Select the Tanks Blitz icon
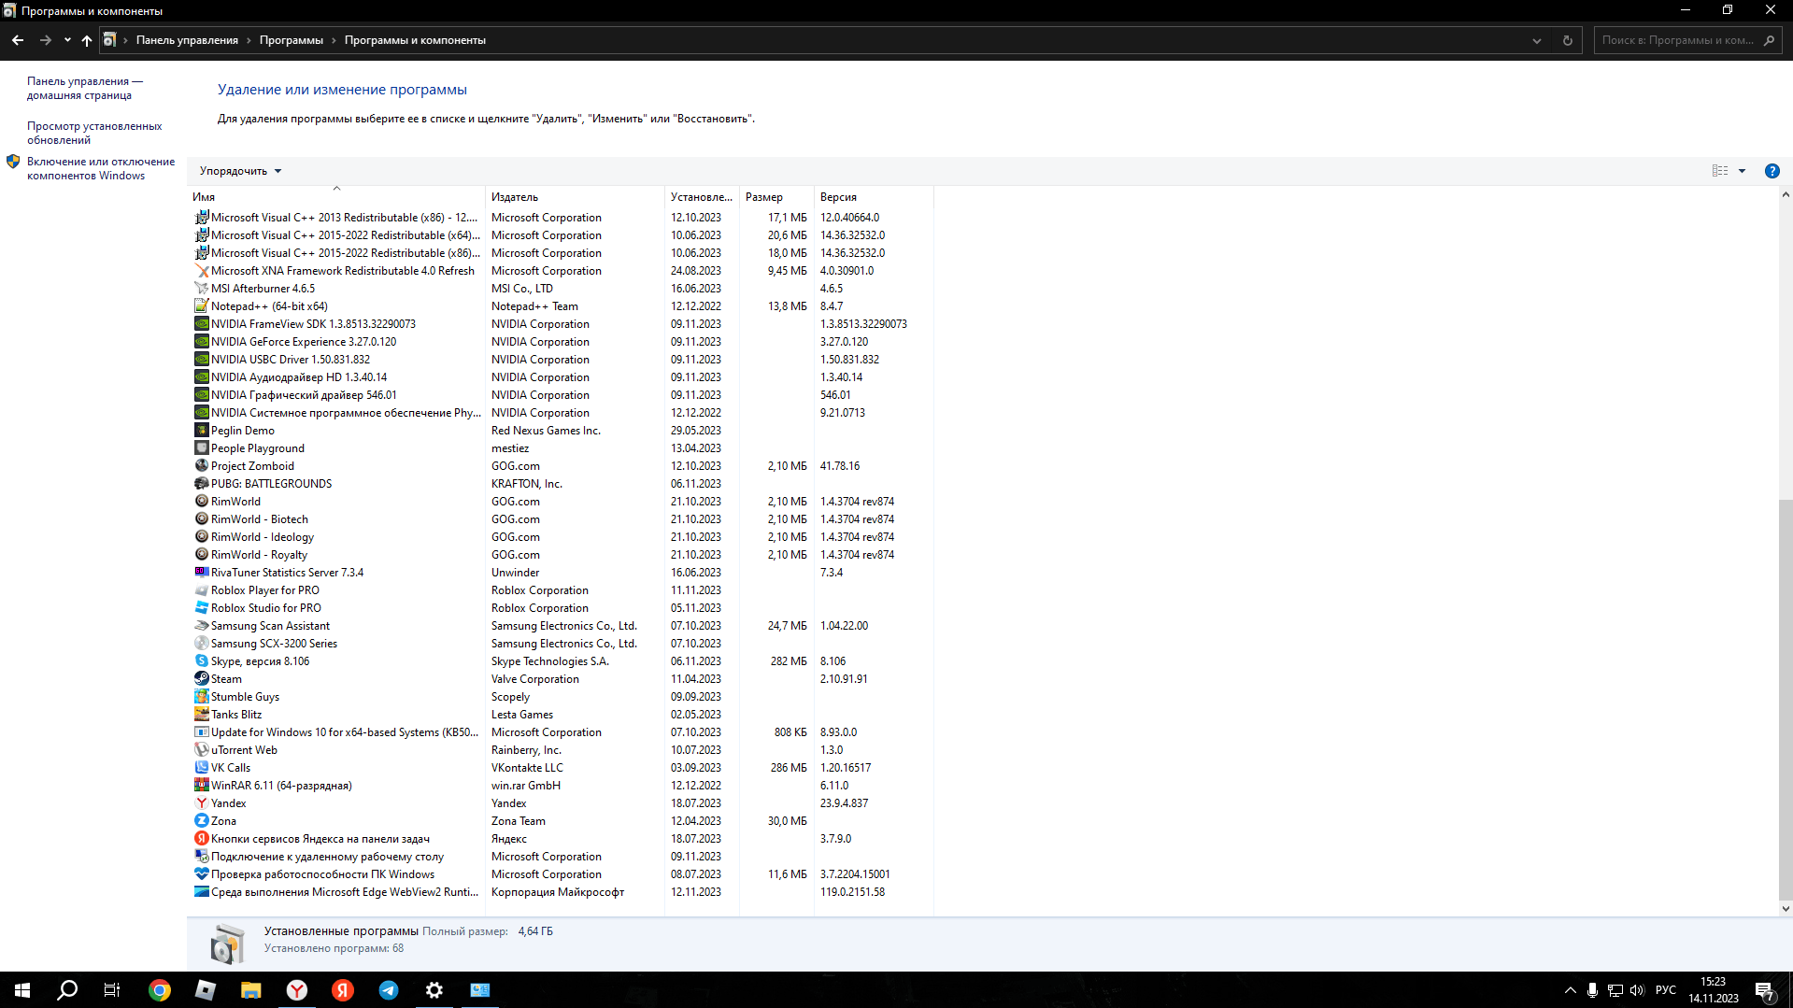 (201, 715)
